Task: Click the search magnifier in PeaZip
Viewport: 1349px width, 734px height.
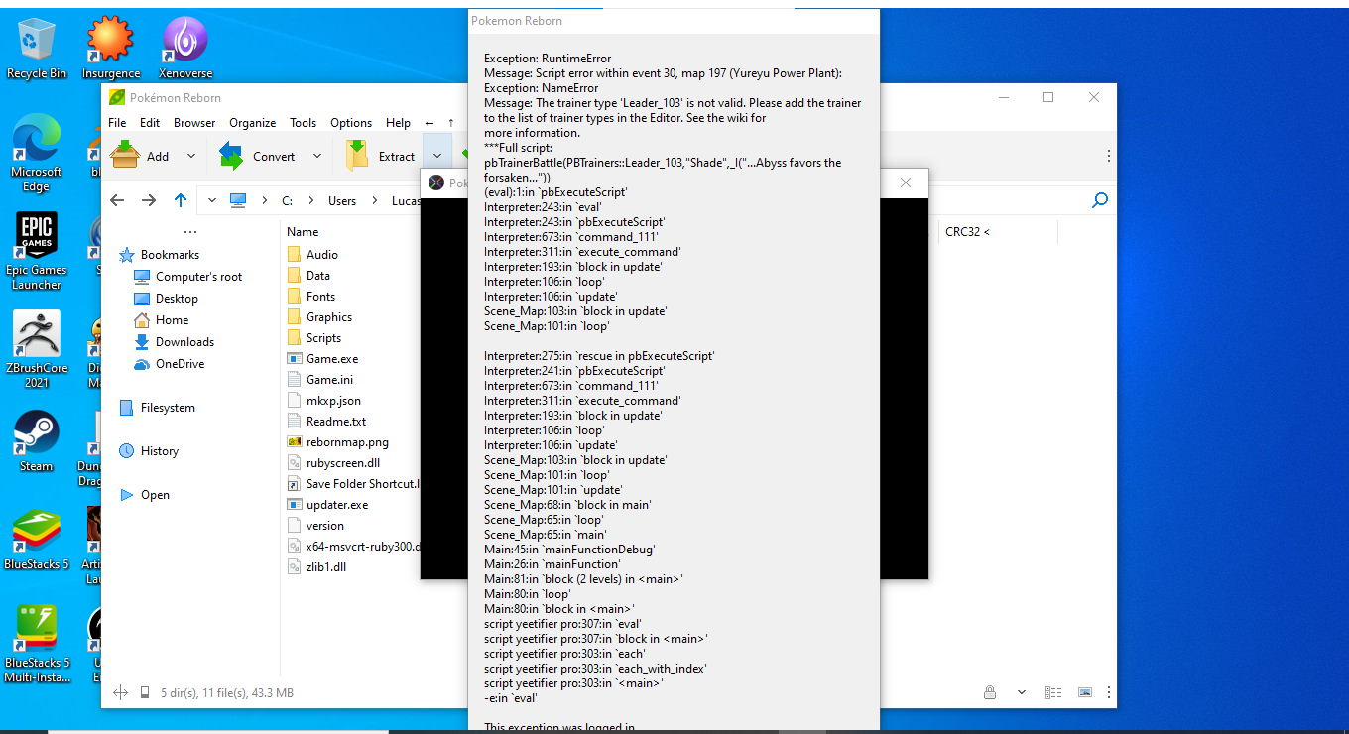Action: 1099,200
